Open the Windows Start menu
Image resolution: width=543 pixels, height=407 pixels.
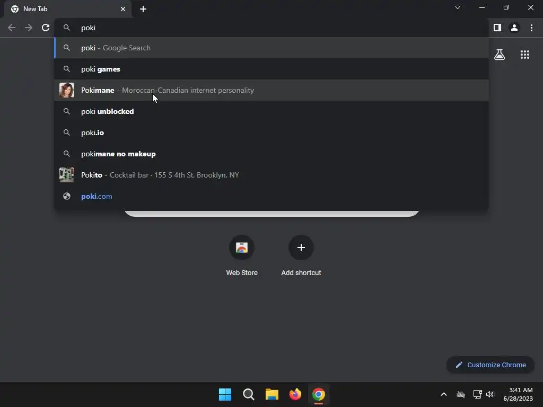[225, 394]
